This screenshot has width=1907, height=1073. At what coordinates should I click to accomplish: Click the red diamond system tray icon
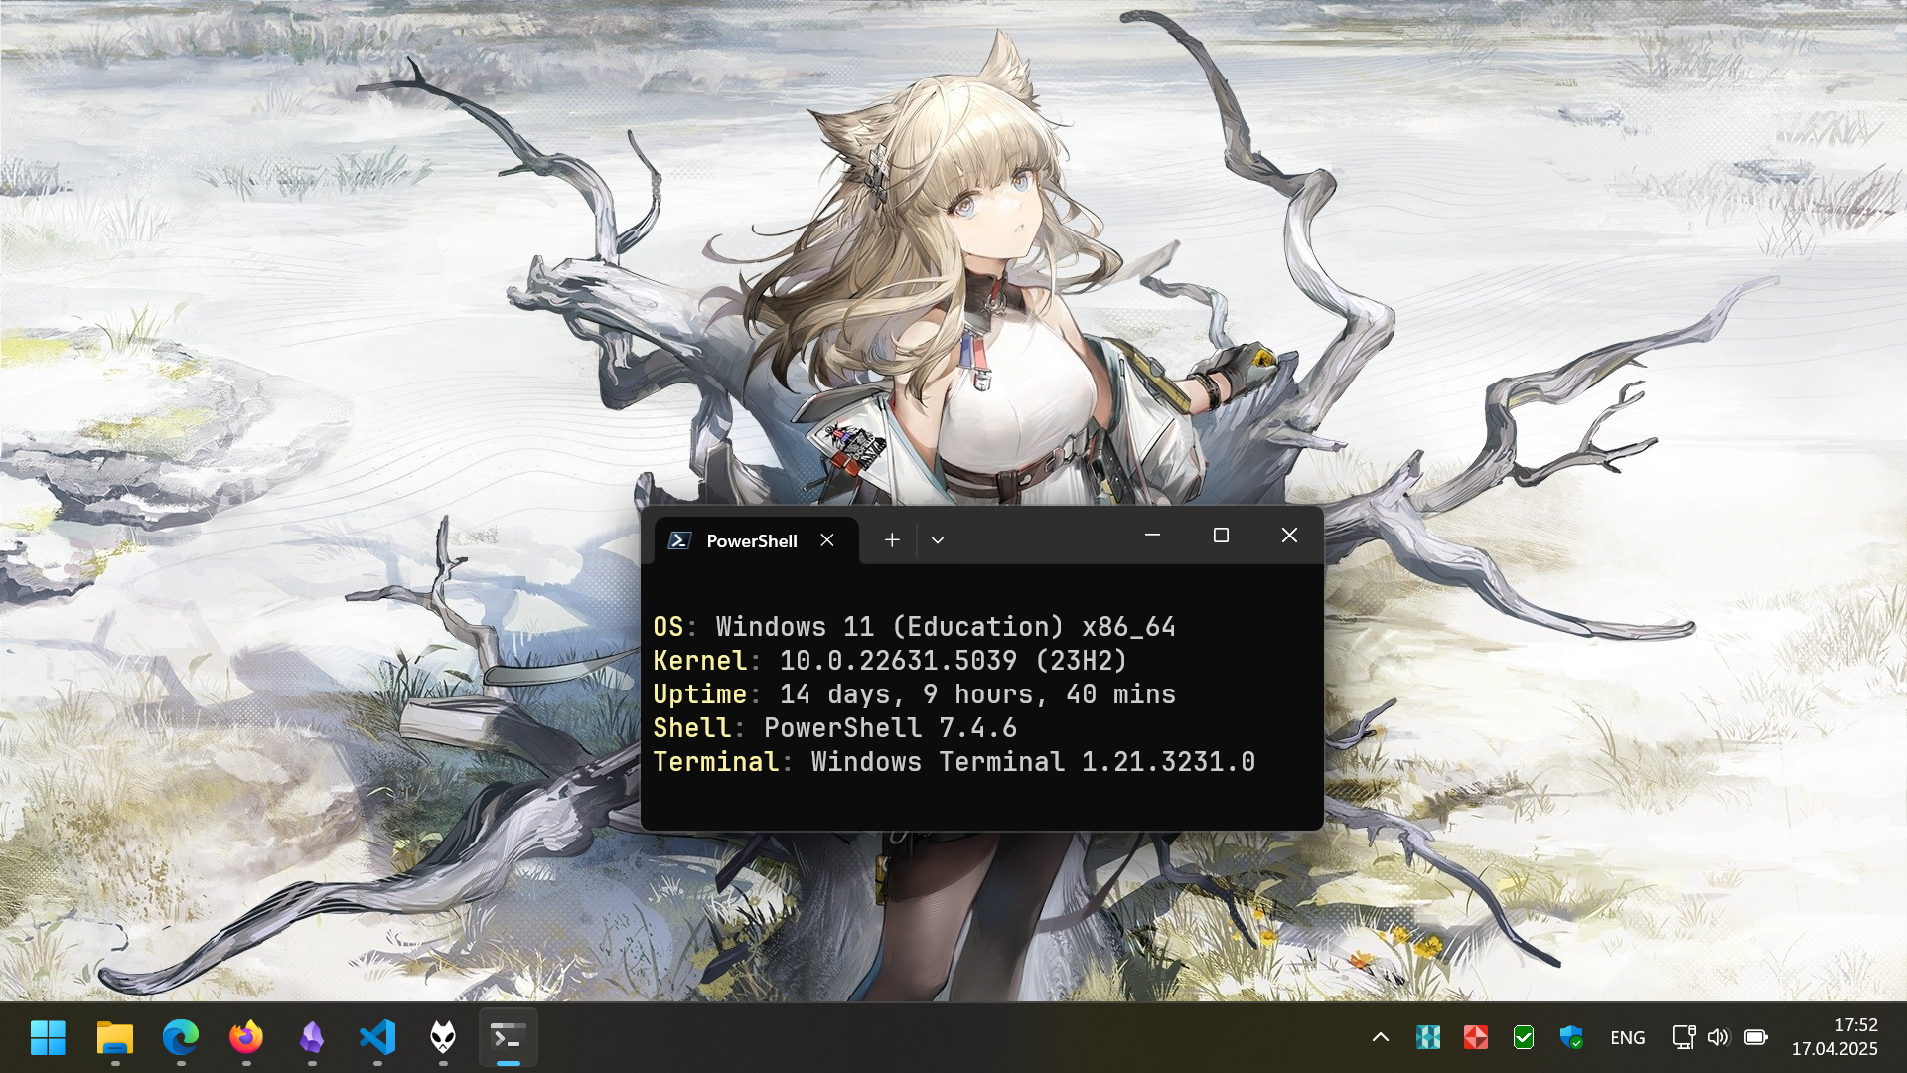tap(1476, 1037)
